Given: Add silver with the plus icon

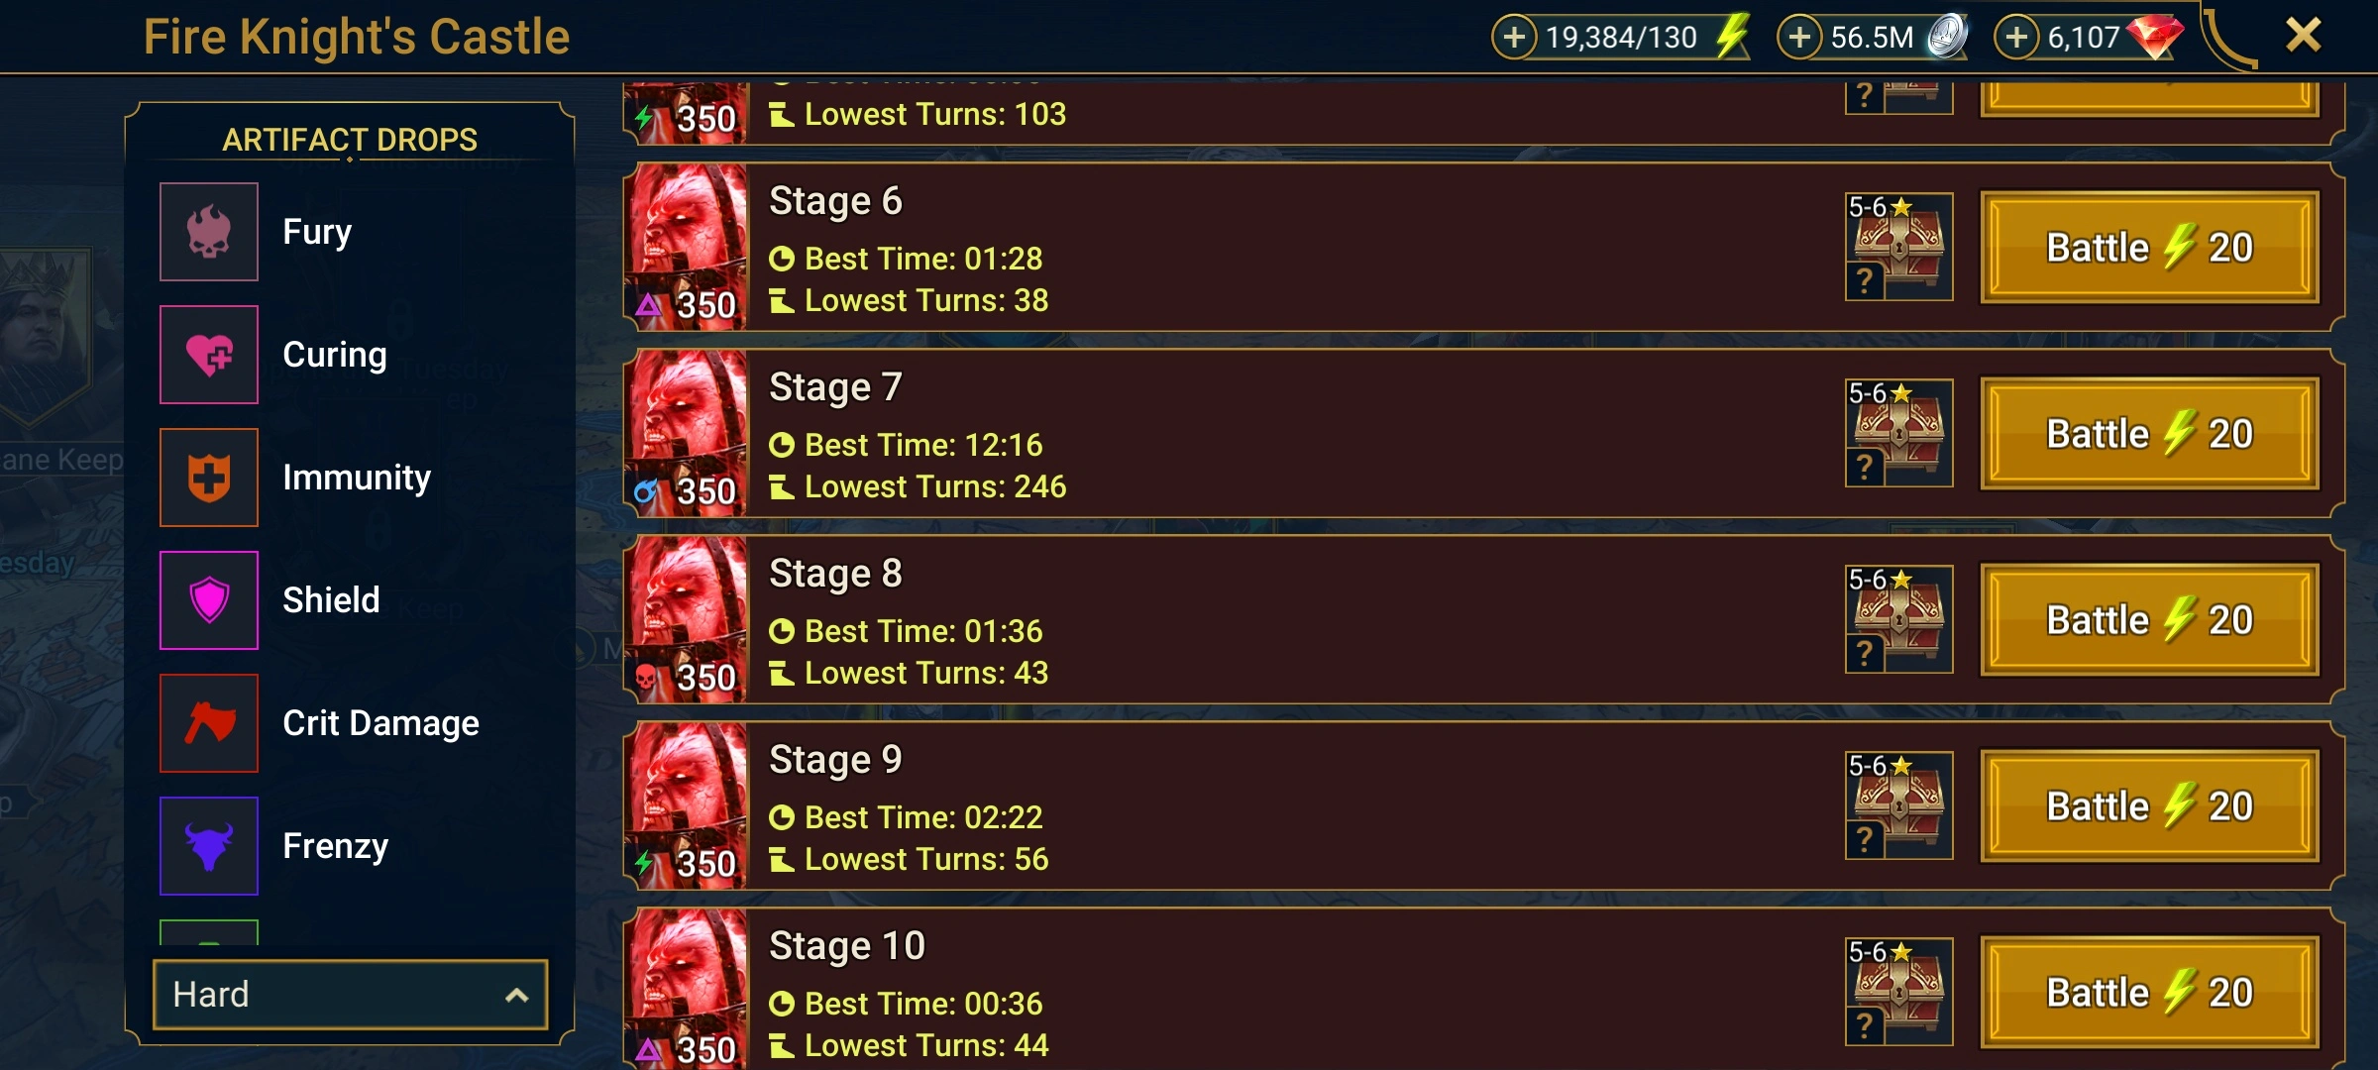Looking at the screenshot, I should [x=1799, y=38].
